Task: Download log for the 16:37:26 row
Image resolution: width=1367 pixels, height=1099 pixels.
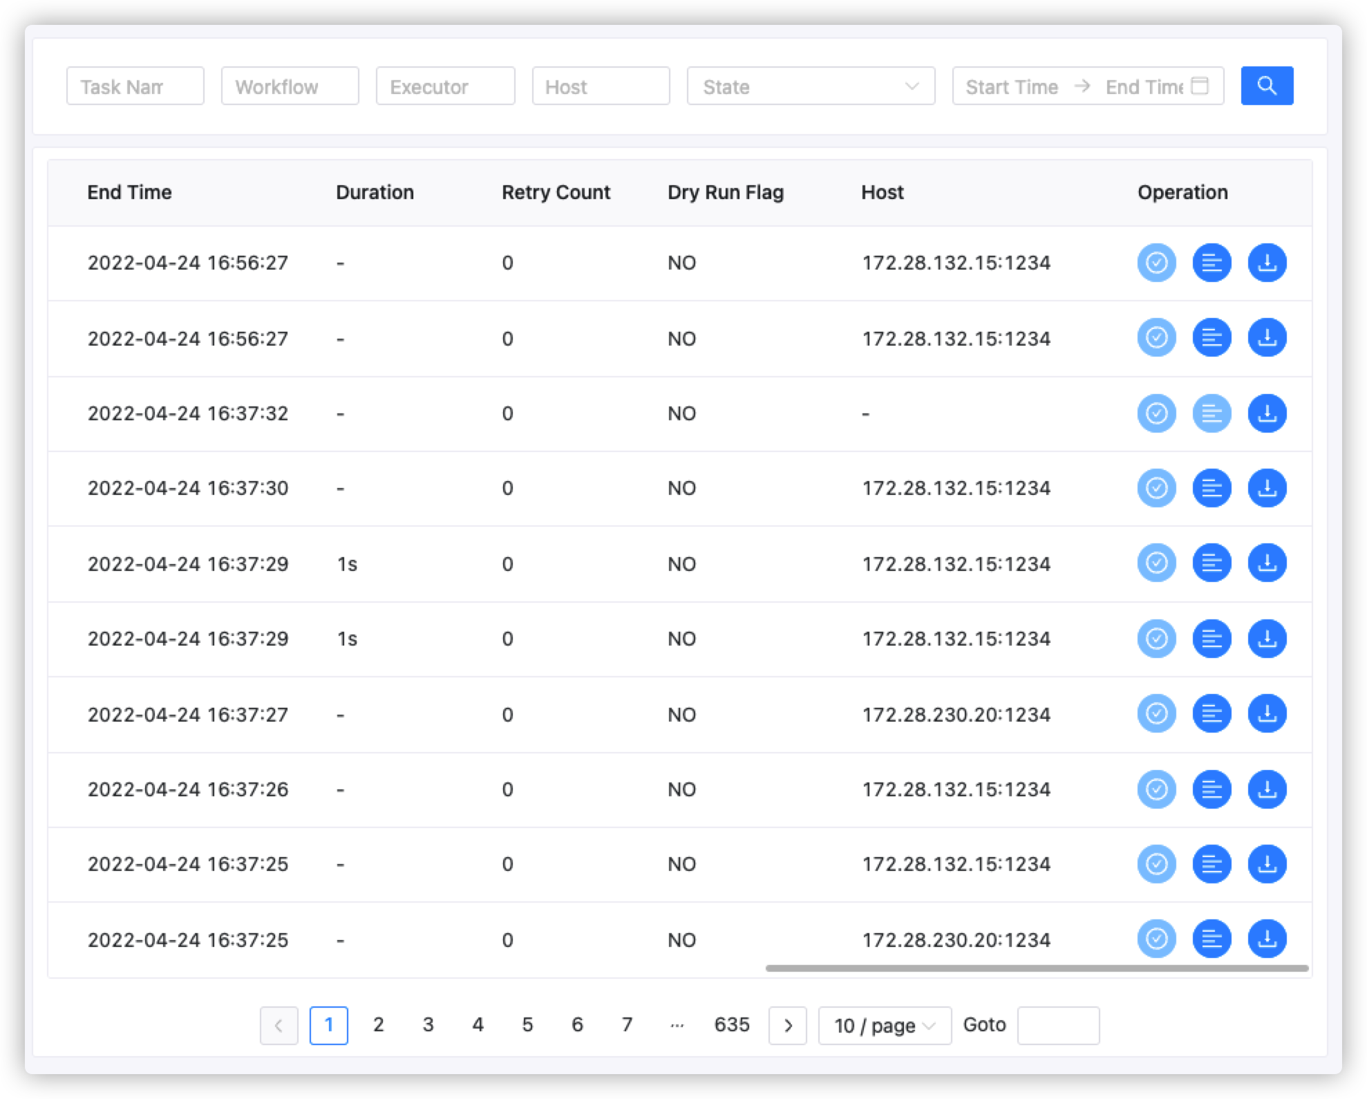Action: tap(1266, 789)
